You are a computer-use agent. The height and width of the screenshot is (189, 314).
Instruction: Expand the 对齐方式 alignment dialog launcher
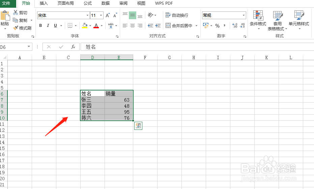[x=198, y=37]
